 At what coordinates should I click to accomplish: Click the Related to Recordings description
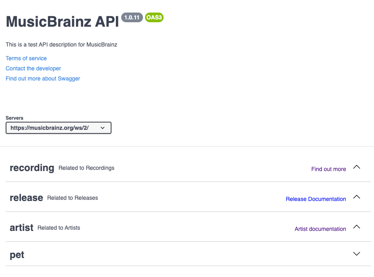(x=86, y=168)
